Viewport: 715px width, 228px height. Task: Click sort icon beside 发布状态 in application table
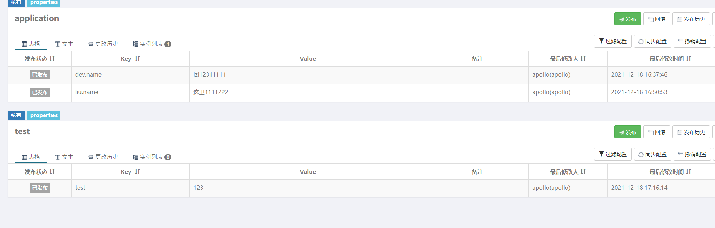coord(52,59)
